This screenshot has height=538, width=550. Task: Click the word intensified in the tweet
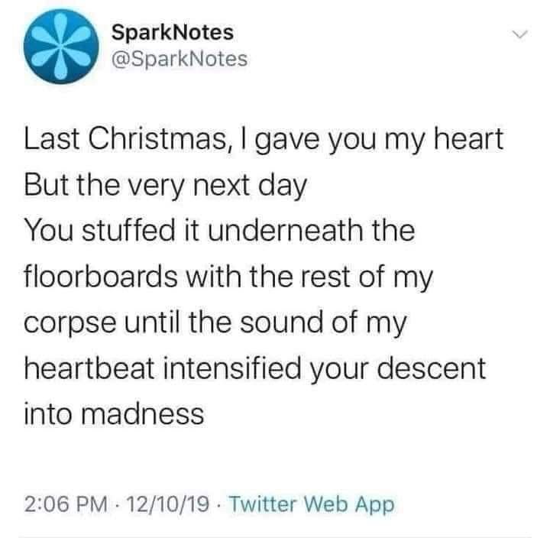click(x=231, y=368)
